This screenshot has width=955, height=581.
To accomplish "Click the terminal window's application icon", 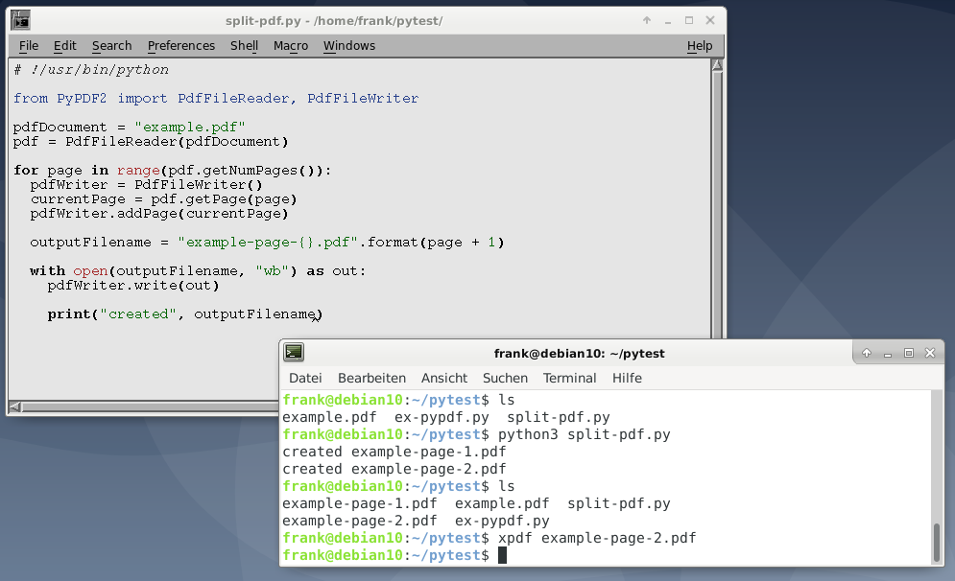I will (294, 353).
